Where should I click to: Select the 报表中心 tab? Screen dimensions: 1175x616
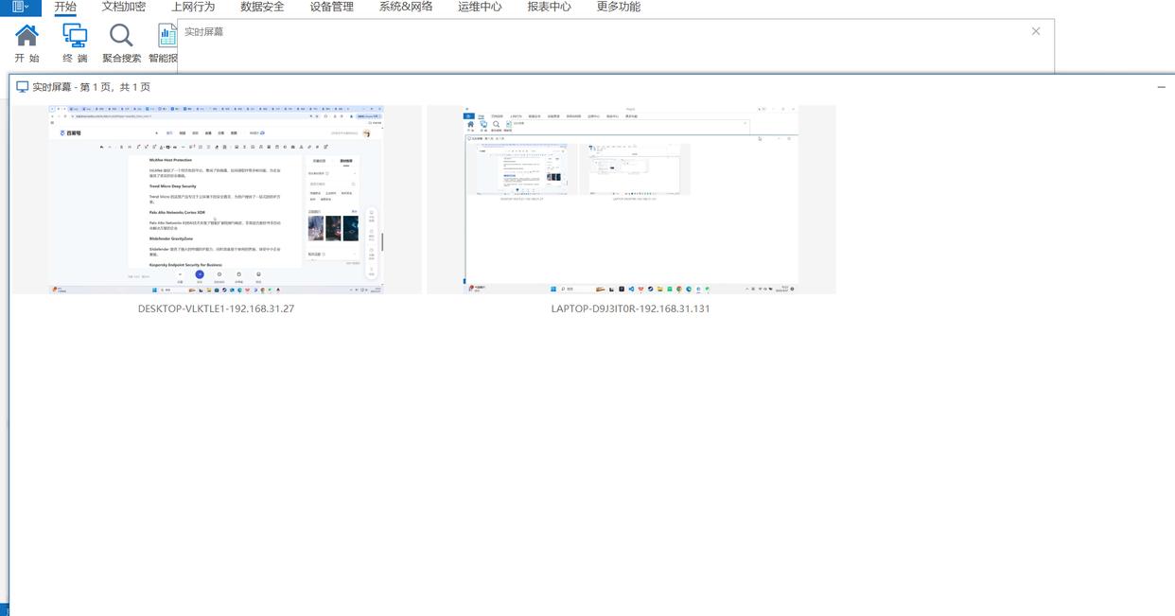tap(549, 7)
